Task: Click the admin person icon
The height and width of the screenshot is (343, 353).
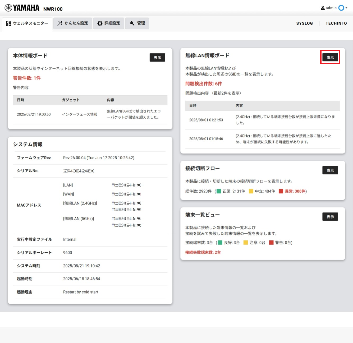Action: (323, 8)
